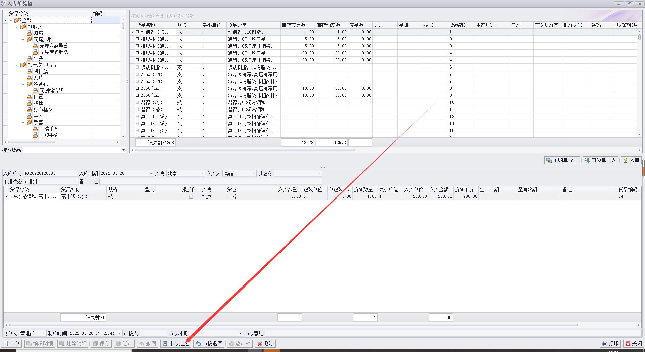Click the 入库单号 input field
Image resolution: width=645 pixels, height=352 pixels.
[50, 173]
